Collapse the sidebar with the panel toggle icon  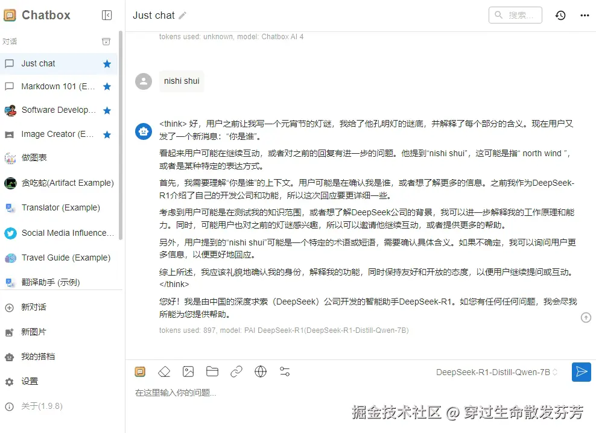107,15
